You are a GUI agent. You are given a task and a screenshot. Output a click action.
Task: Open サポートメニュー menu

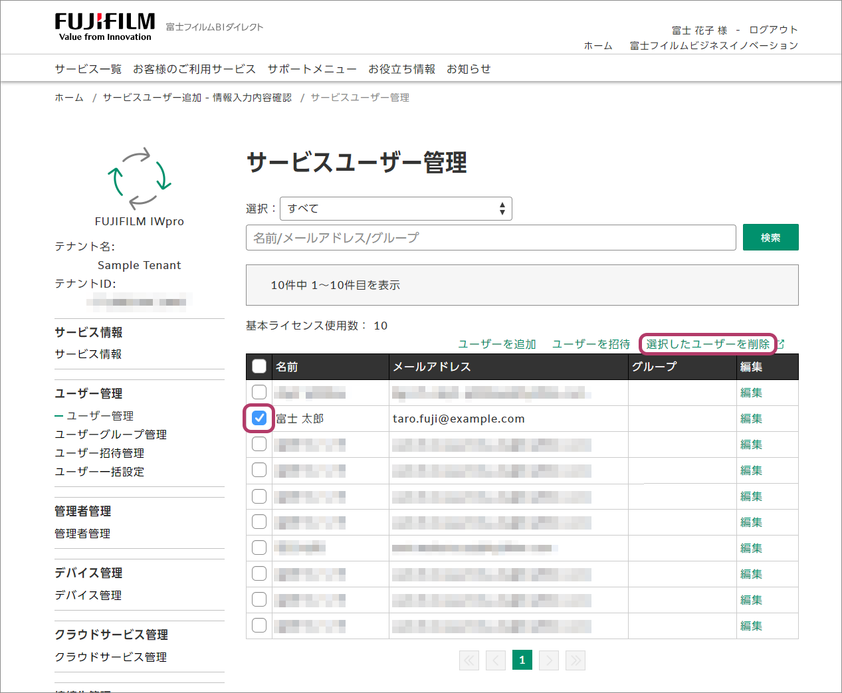pyautogui.click(x=312, y=69)
